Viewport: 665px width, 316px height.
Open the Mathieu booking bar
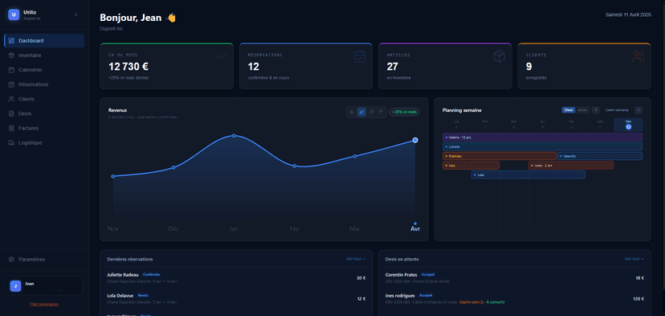(x=500, y=156)
